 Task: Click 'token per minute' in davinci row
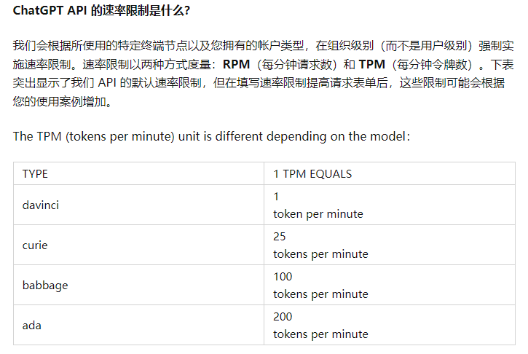318,214
